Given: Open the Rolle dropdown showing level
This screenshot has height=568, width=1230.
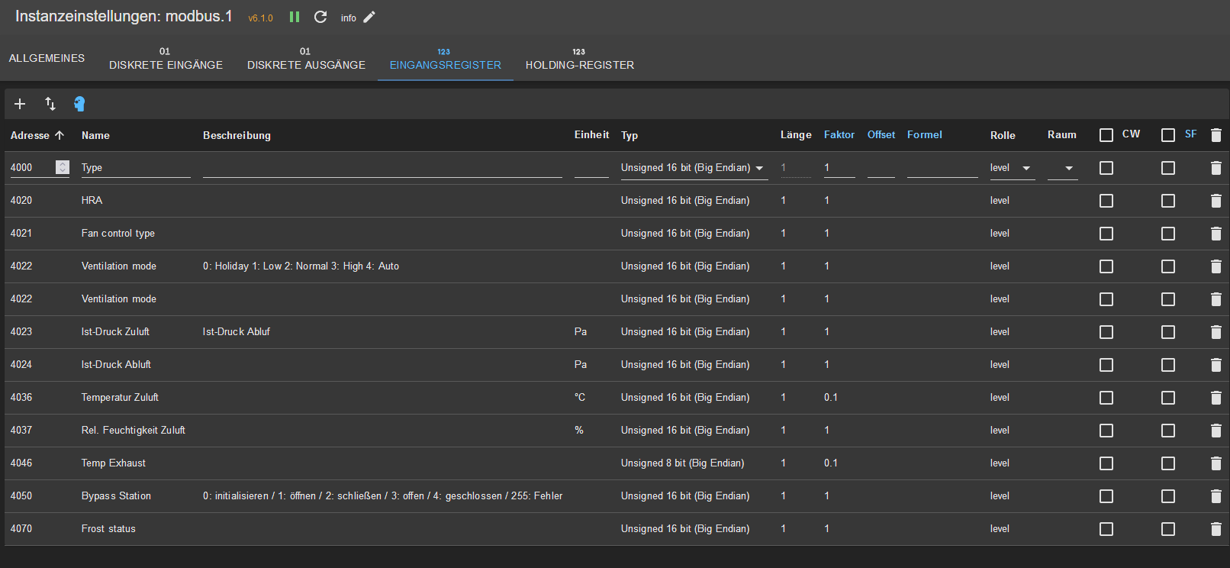Looking at the screenshot, I should pos(1011,168).
